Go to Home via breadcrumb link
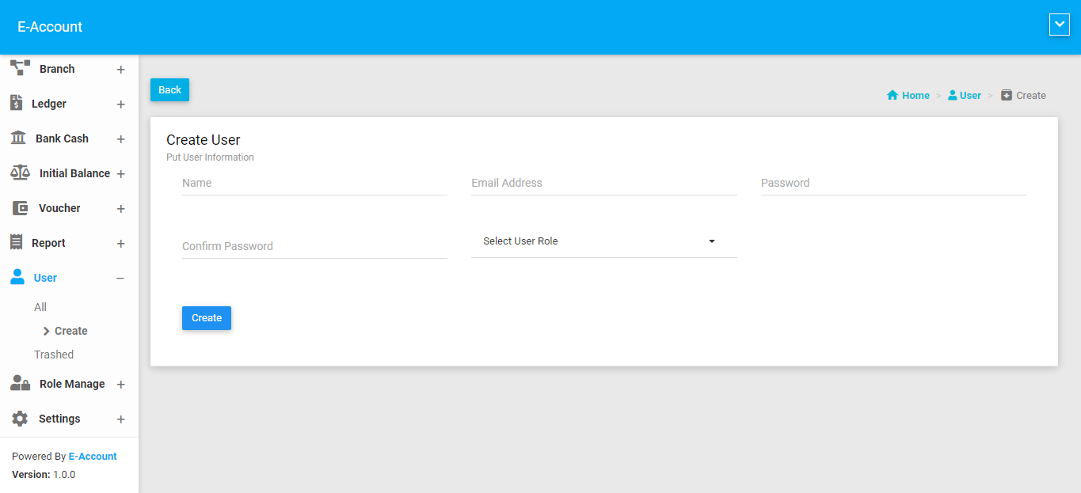This screenshot has height=493, width=1081. tap(908, 96)
